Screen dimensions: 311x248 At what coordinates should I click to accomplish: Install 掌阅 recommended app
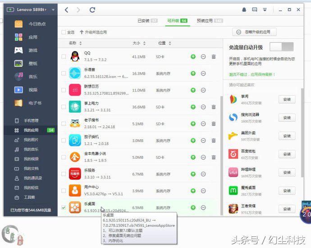pos(287,99)
